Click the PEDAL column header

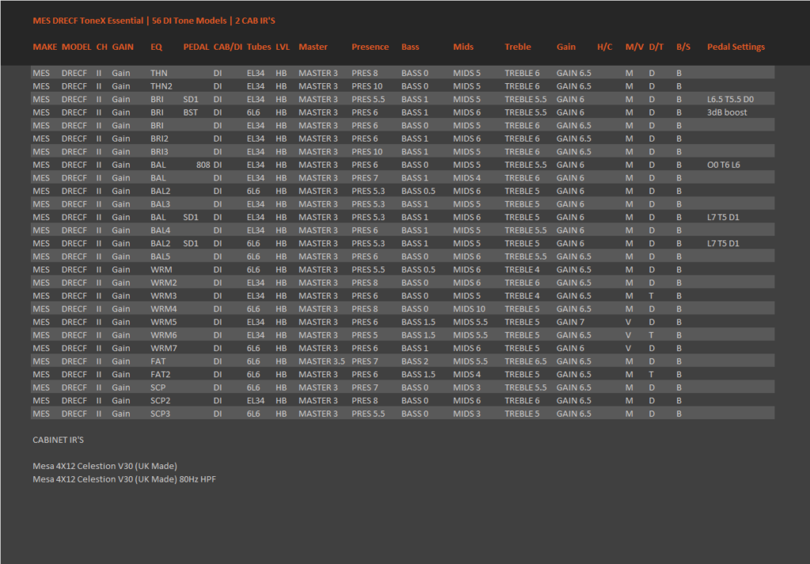pyautogui.click(x=196, y=47)
